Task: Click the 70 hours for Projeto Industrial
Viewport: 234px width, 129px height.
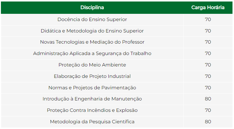Action: point(208,76)
